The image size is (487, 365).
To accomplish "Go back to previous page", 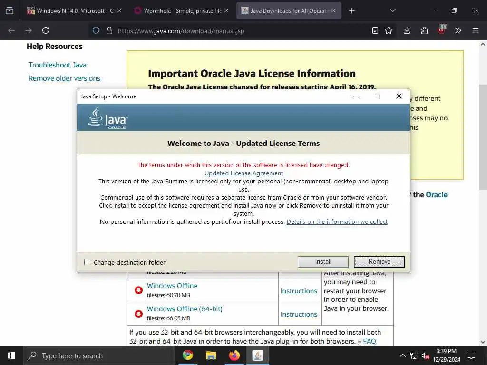I will (11, 30).
